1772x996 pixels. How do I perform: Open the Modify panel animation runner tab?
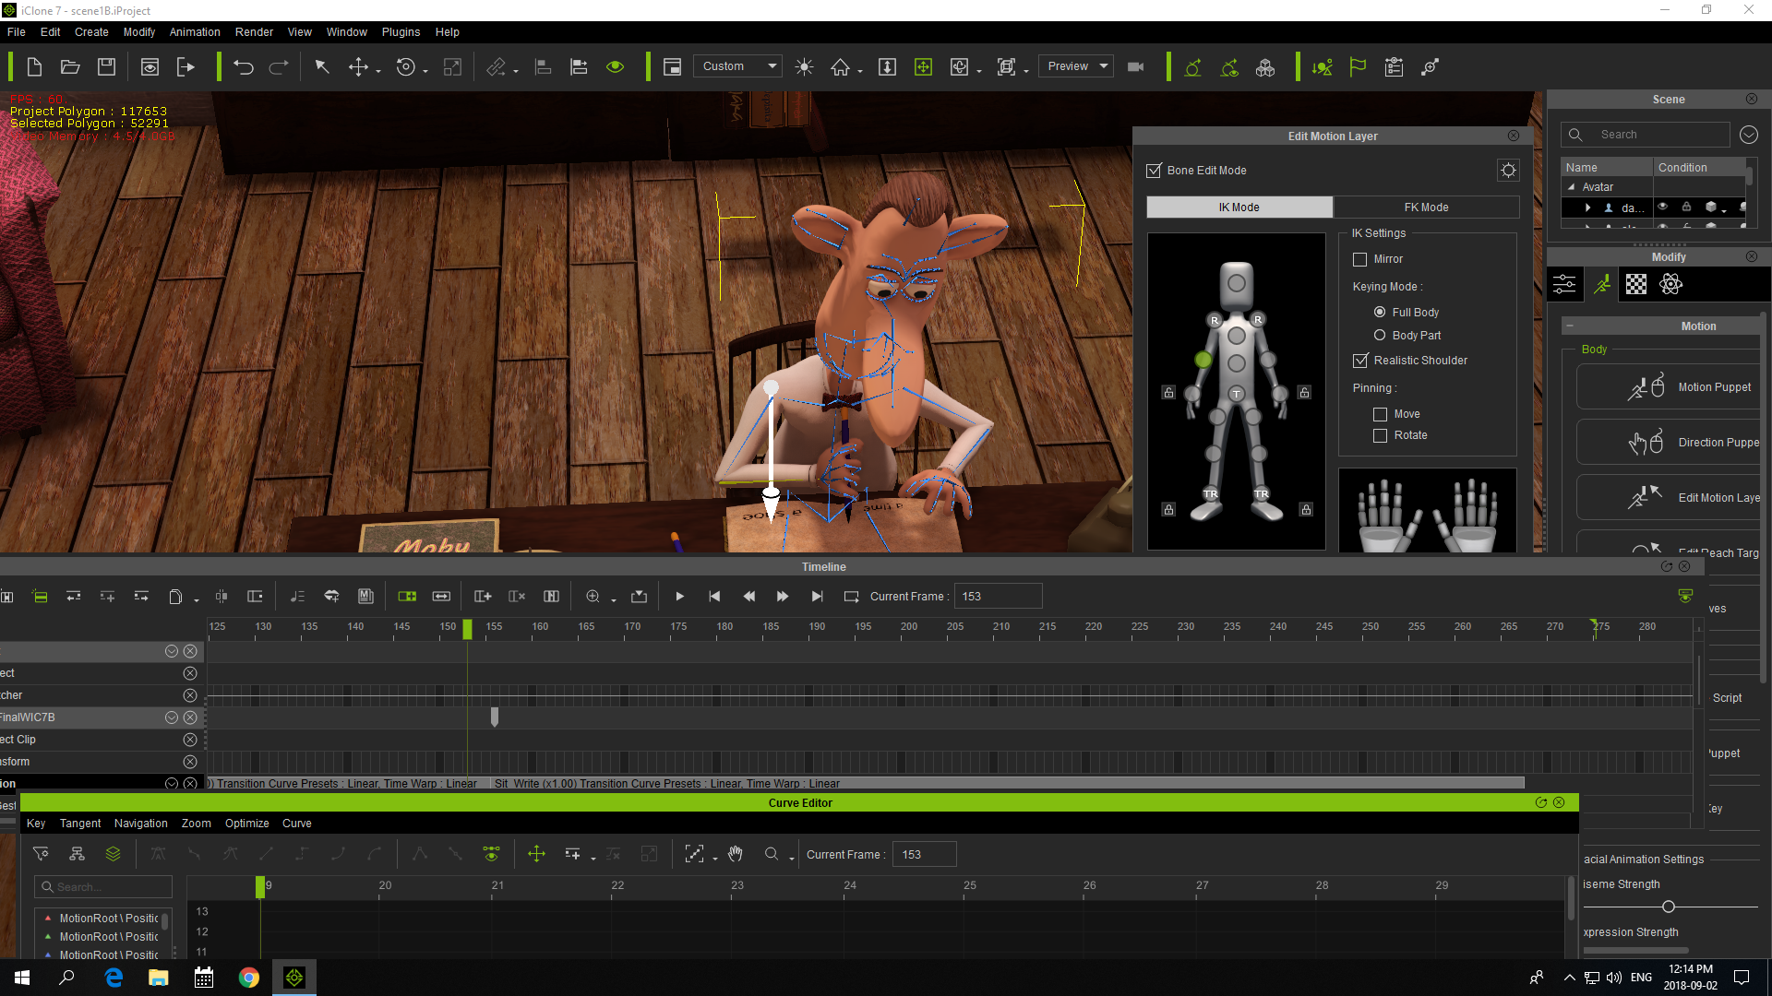tap(1602, 284)
